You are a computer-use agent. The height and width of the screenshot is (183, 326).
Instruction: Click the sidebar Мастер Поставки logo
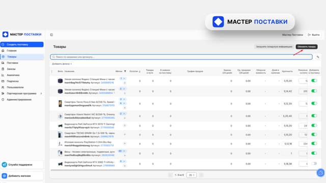[x=22, y=34]
